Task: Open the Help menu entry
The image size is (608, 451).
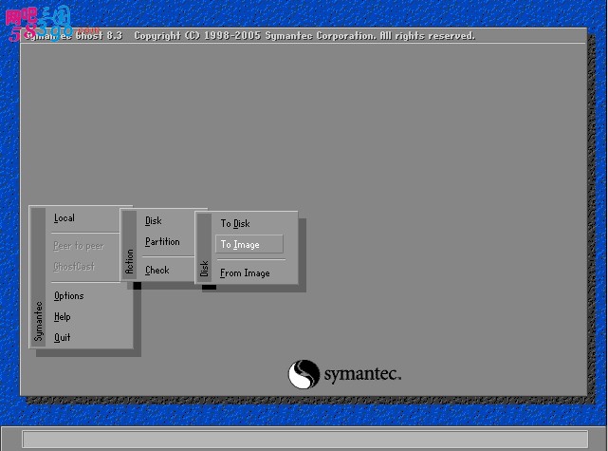Action: [x=62, y=317]
